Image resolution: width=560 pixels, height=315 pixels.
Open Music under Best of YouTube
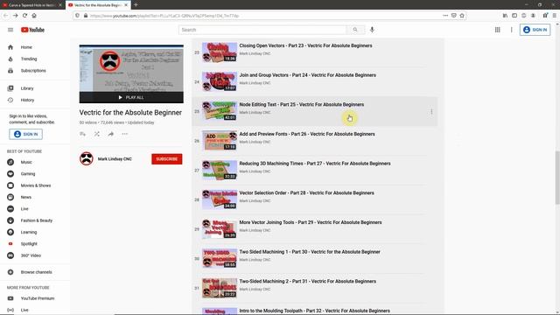(x=26, y=162)
